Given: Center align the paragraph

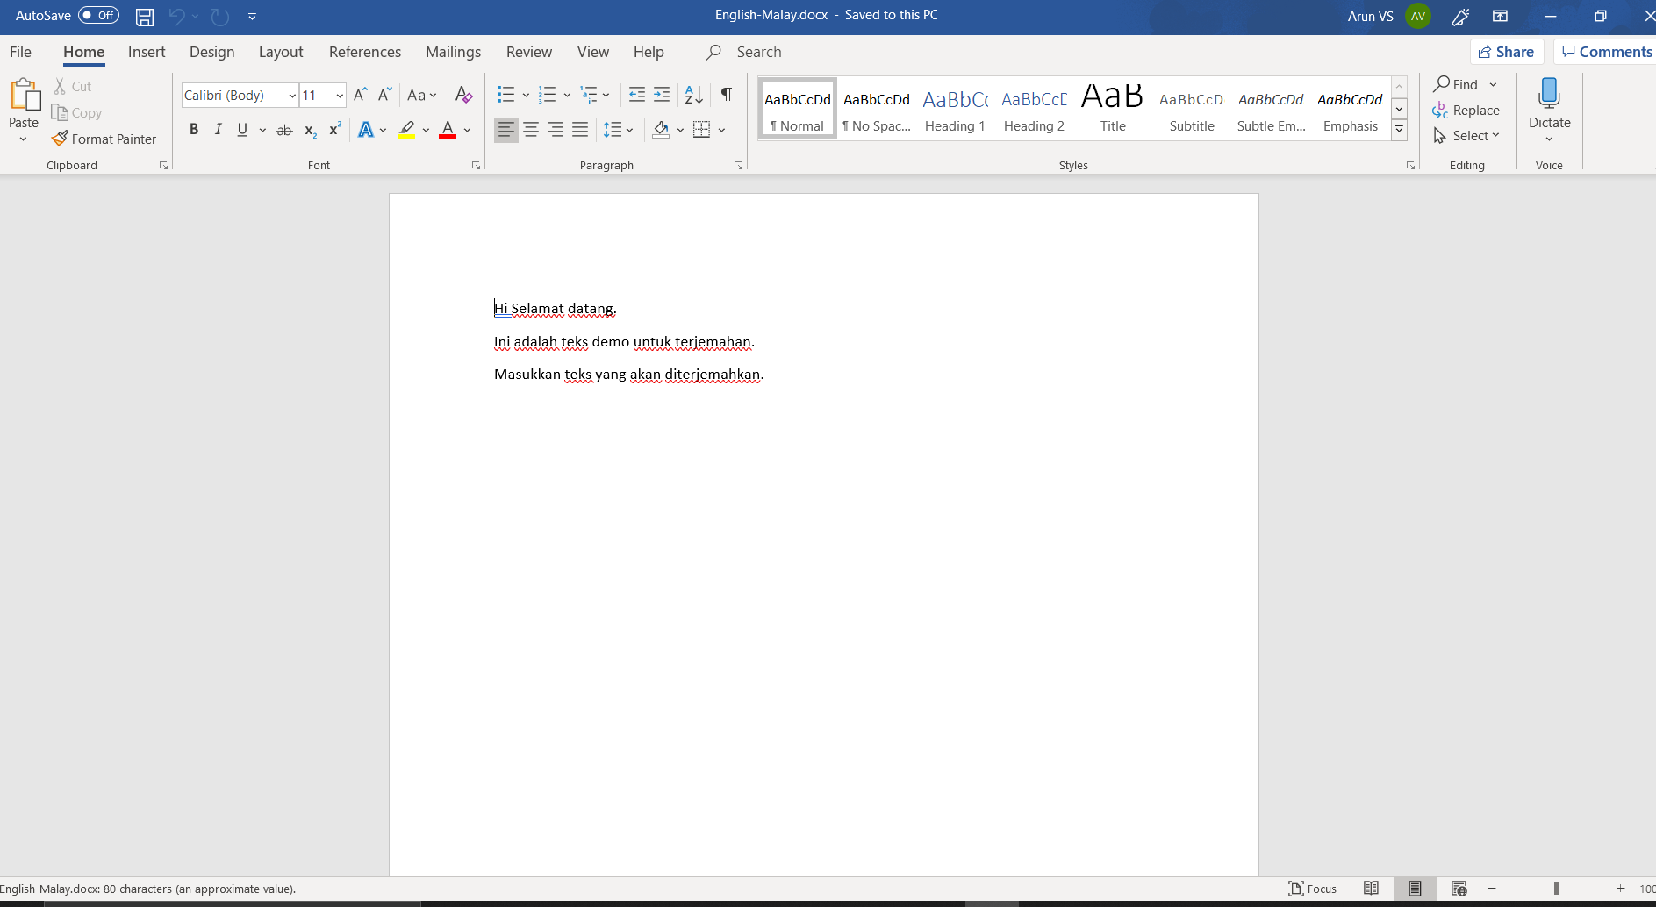Looking at the screenshot, I should (531, 130).
